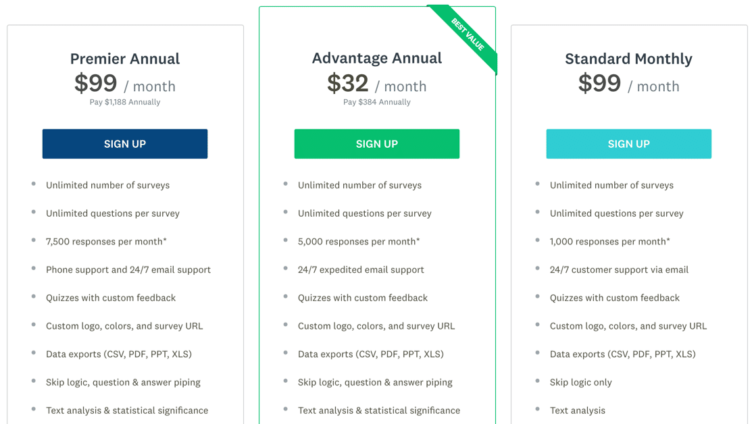Click "24/7 customer support via email" item
Screen dimensions: 754x424
pyautogui.click(x=619, y=270)
